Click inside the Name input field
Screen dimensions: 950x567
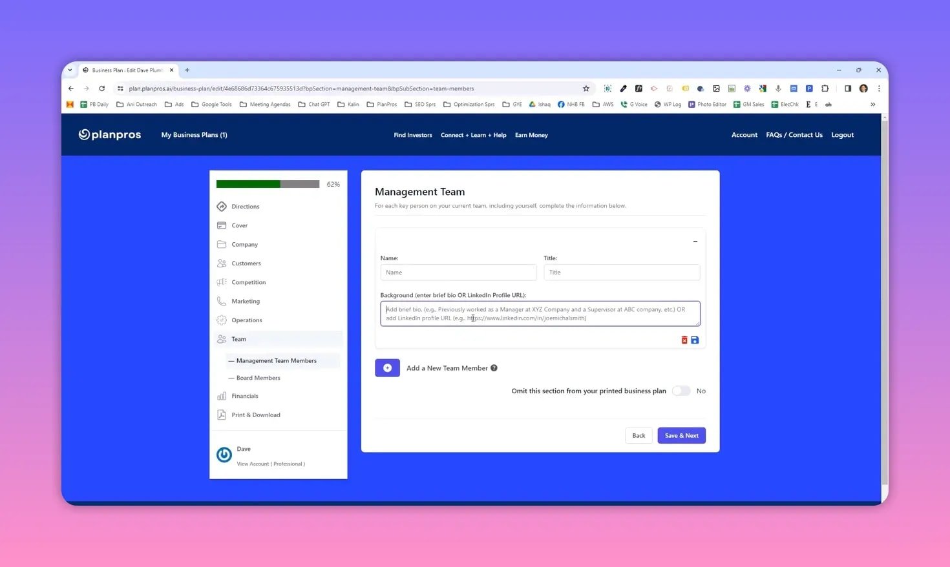click(x=458, y=272)
